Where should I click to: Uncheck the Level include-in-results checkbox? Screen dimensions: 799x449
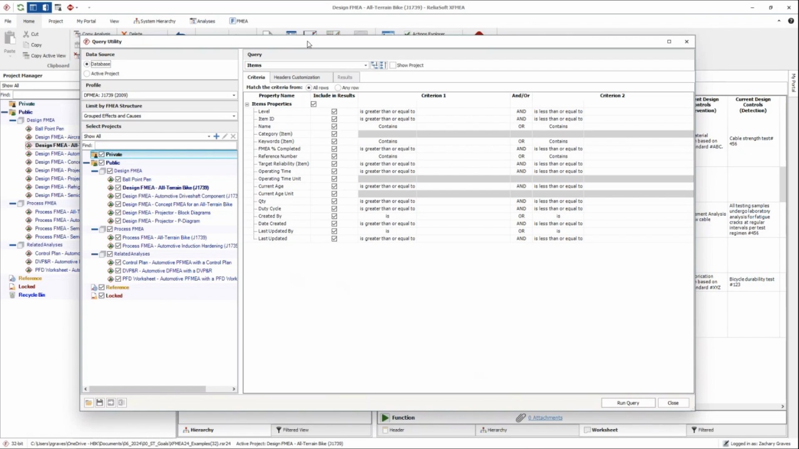coord(334,112)
